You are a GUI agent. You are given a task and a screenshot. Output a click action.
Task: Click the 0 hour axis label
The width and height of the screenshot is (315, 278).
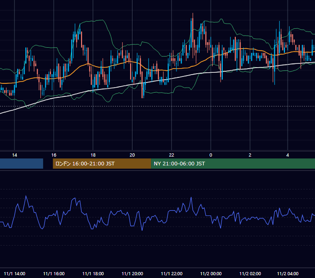tap(211, 155)
